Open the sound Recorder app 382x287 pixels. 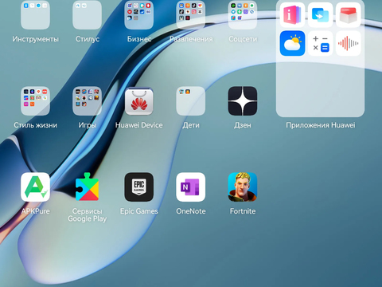click(x=349, y=43)
